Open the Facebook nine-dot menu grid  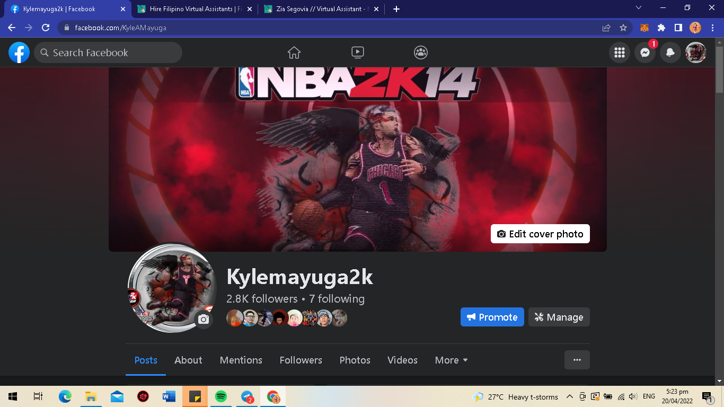tap(620, 52)
